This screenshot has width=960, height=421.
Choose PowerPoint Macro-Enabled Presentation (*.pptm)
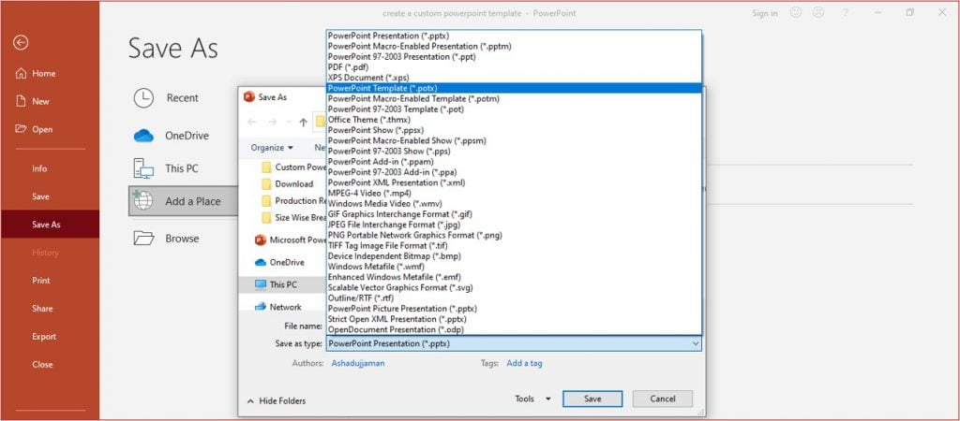pyautogui.click(x=515, y=46)
